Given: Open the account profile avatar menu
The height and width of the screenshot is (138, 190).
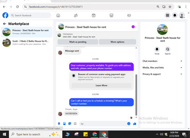Looking at the screenshot, I should [182, 15].
